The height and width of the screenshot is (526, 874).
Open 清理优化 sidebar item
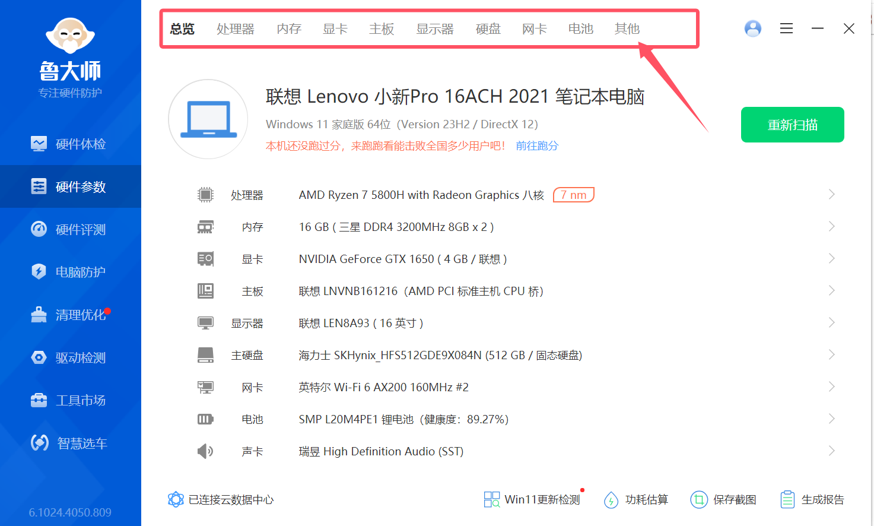pos(71,315)
